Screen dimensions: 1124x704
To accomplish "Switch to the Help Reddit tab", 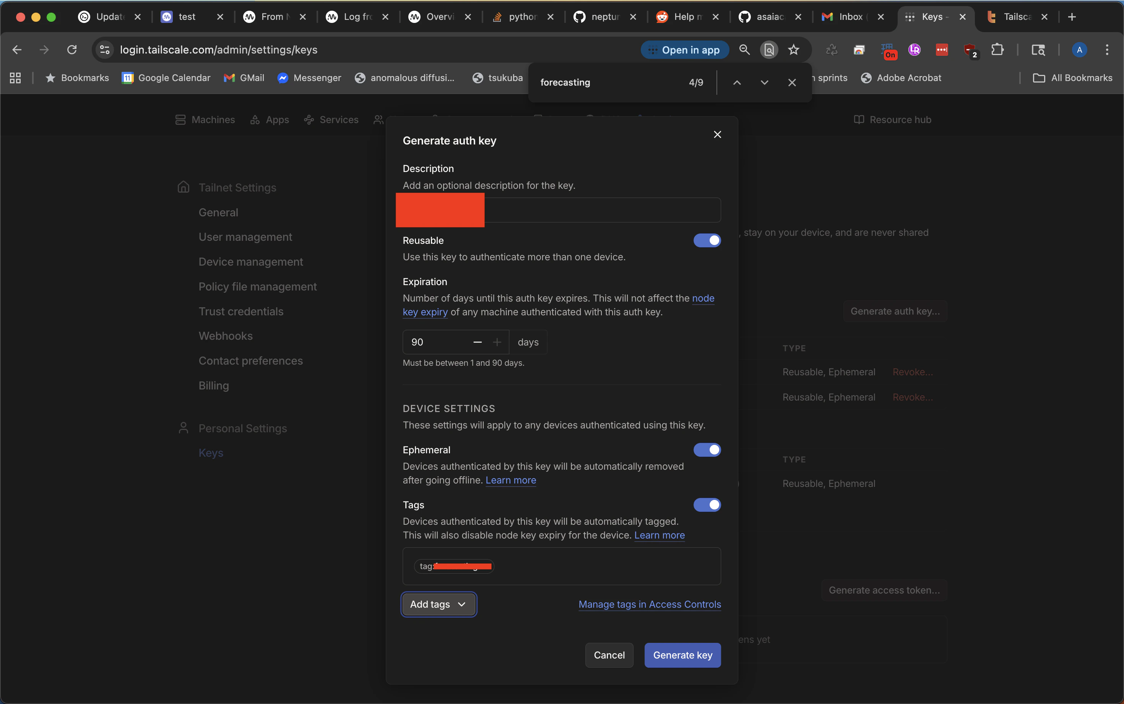I will (x=687, y=17).
